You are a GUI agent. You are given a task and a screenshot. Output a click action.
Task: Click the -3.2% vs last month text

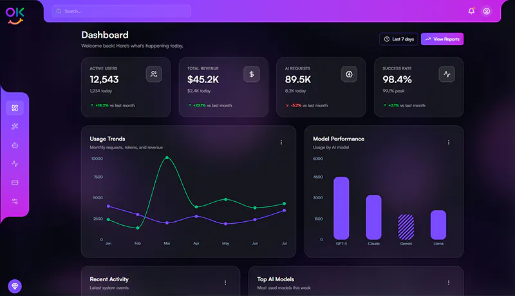pos(306,105)
